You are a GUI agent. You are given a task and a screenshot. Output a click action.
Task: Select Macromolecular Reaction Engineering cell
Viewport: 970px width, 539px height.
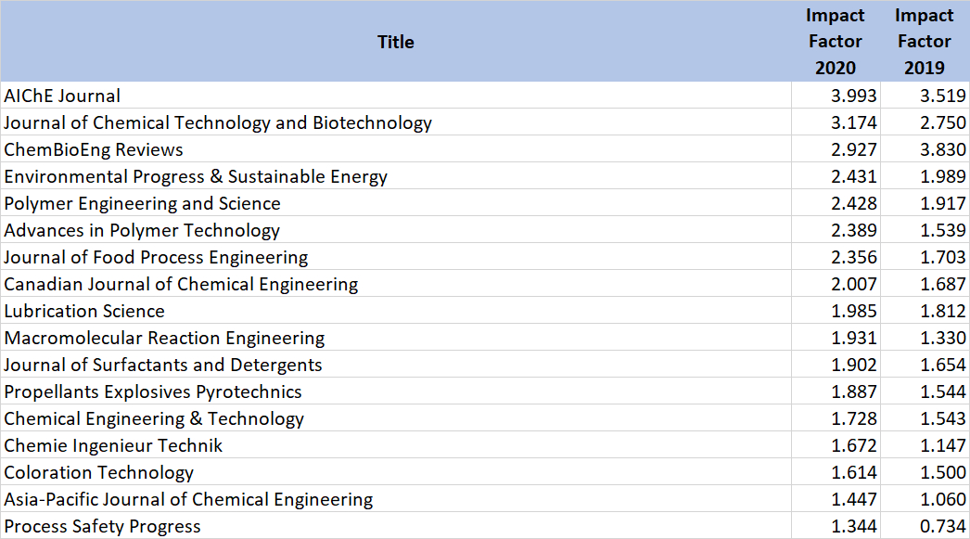[164, 338]
